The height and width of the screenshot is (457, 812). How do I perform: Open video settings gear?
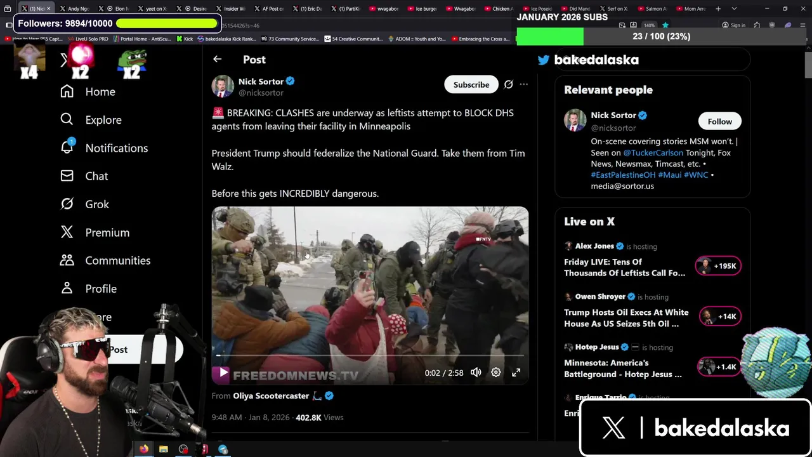click(x=496, y=373)
